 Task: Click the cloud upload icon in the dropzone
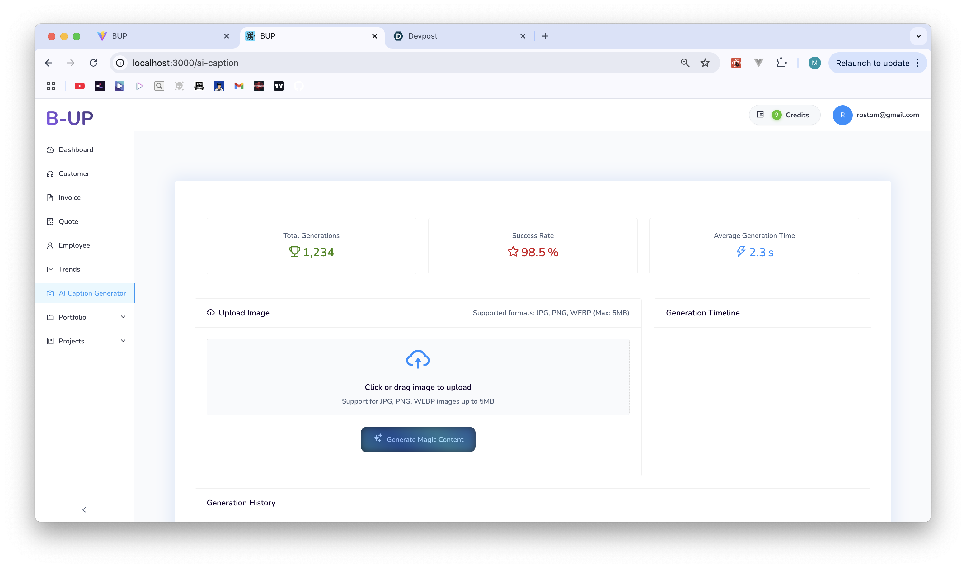(418, 359)
